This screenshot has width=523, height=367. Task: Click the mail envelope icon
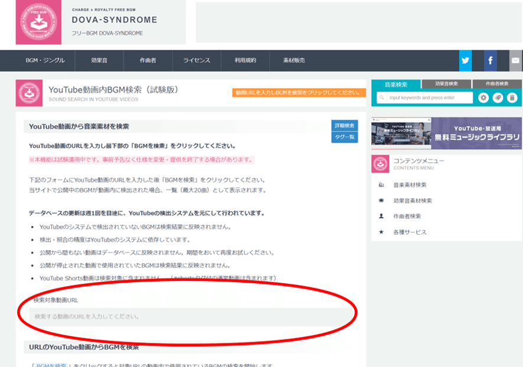515,60
